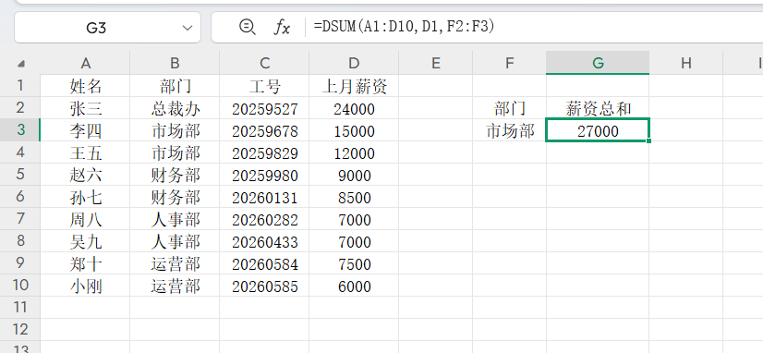Select column A header
The width and height of the screenshot is (763, 353).
tap(85, 63)
